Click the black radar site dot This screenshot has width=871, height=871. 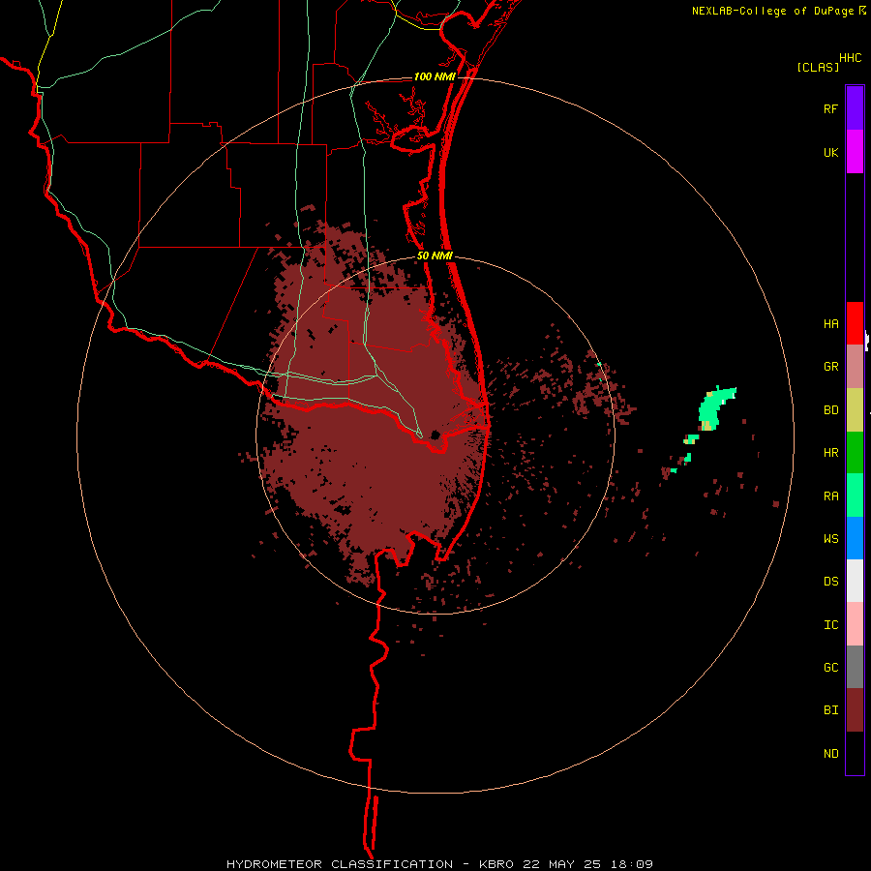click(435, 435)
